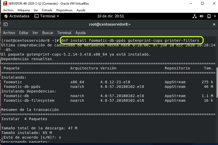Click foomatic package name row

pyautogui.click(x=13, y=82)
